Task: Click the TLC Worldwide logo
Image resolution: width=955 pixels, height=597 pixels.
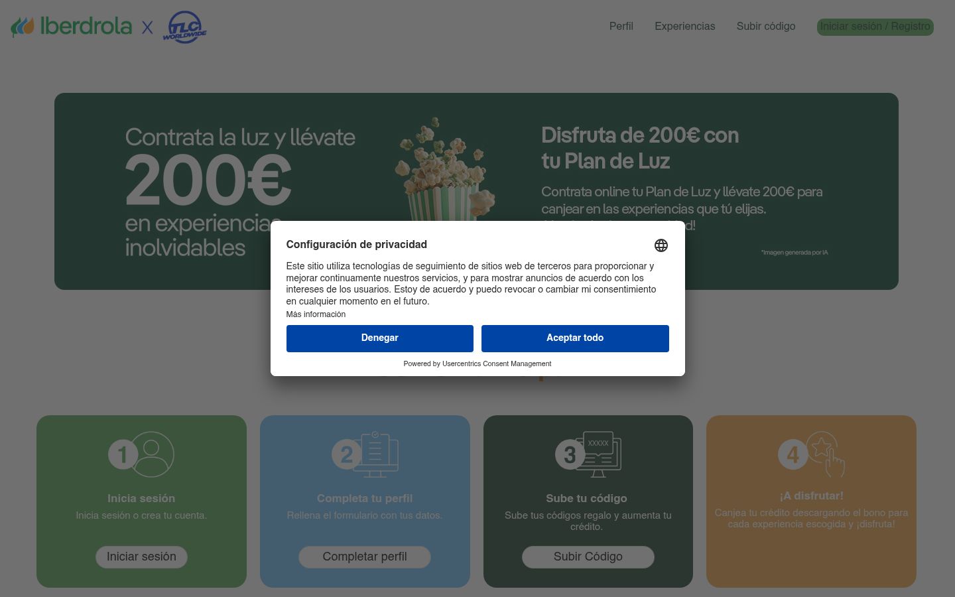Action: pos(184,27)
